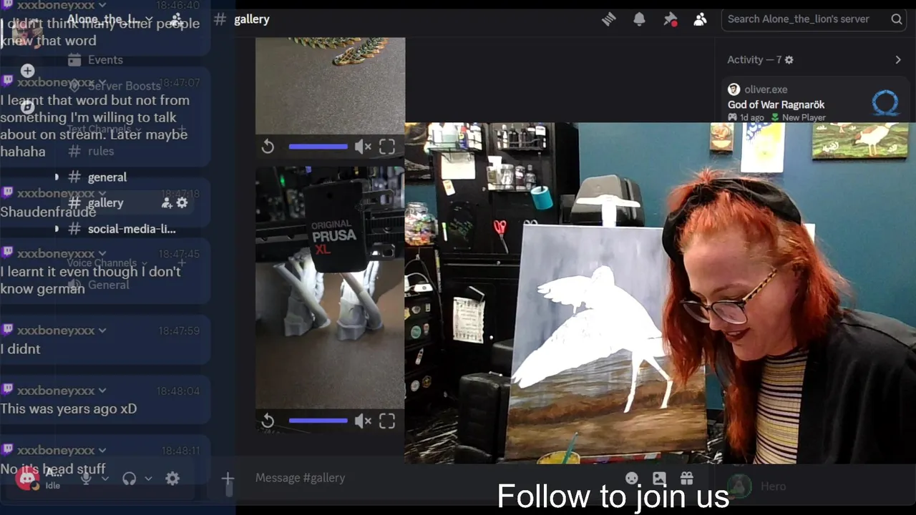Open the Threads icon in gallery header
This screenshot has width=916, height=515.
click(x=608, y=19)
